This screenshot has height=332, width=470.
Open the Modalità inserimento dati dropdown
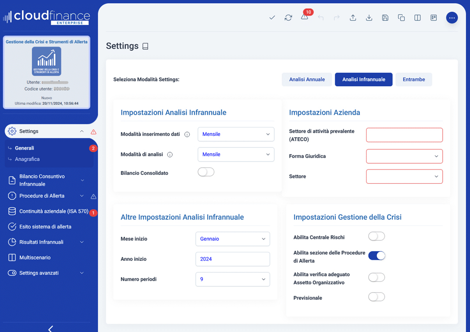pos(236,134)
